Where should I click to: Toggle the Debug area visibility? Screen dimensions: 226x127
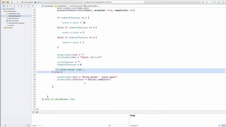[219, 2]
